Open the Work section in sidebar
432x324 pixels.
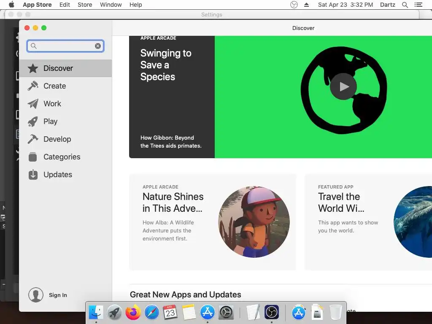(65, 104)
